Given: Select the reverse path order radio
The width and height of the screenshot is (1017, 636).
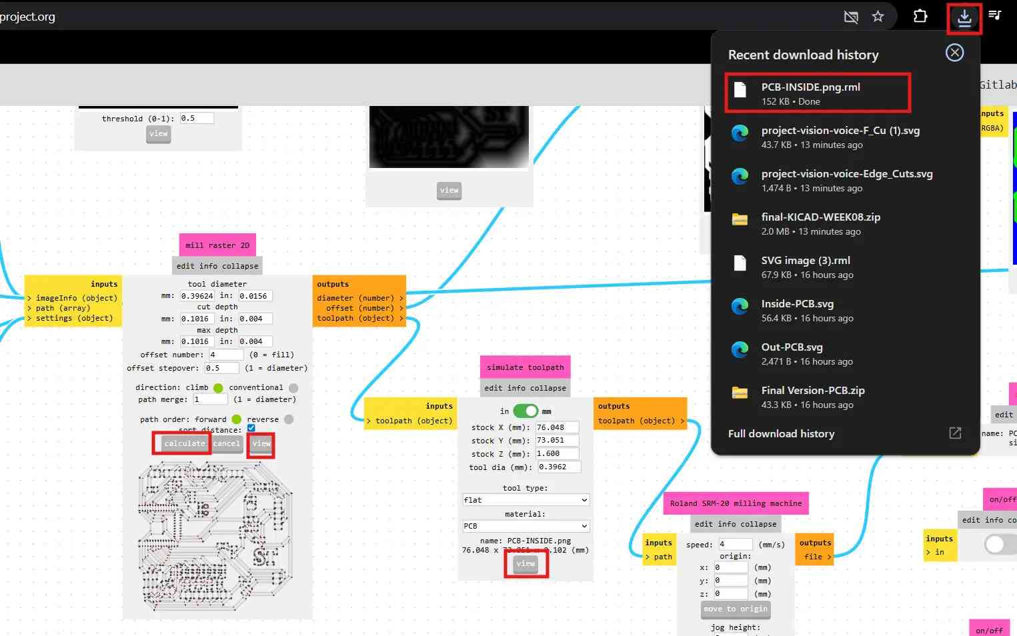Looking at the screenshot, I should click(x=289, y=419).
